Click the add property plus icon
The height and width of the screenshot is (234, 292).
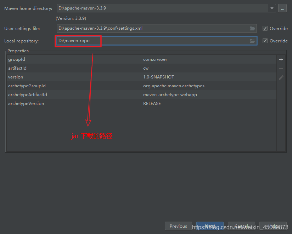tap(281, 59)
